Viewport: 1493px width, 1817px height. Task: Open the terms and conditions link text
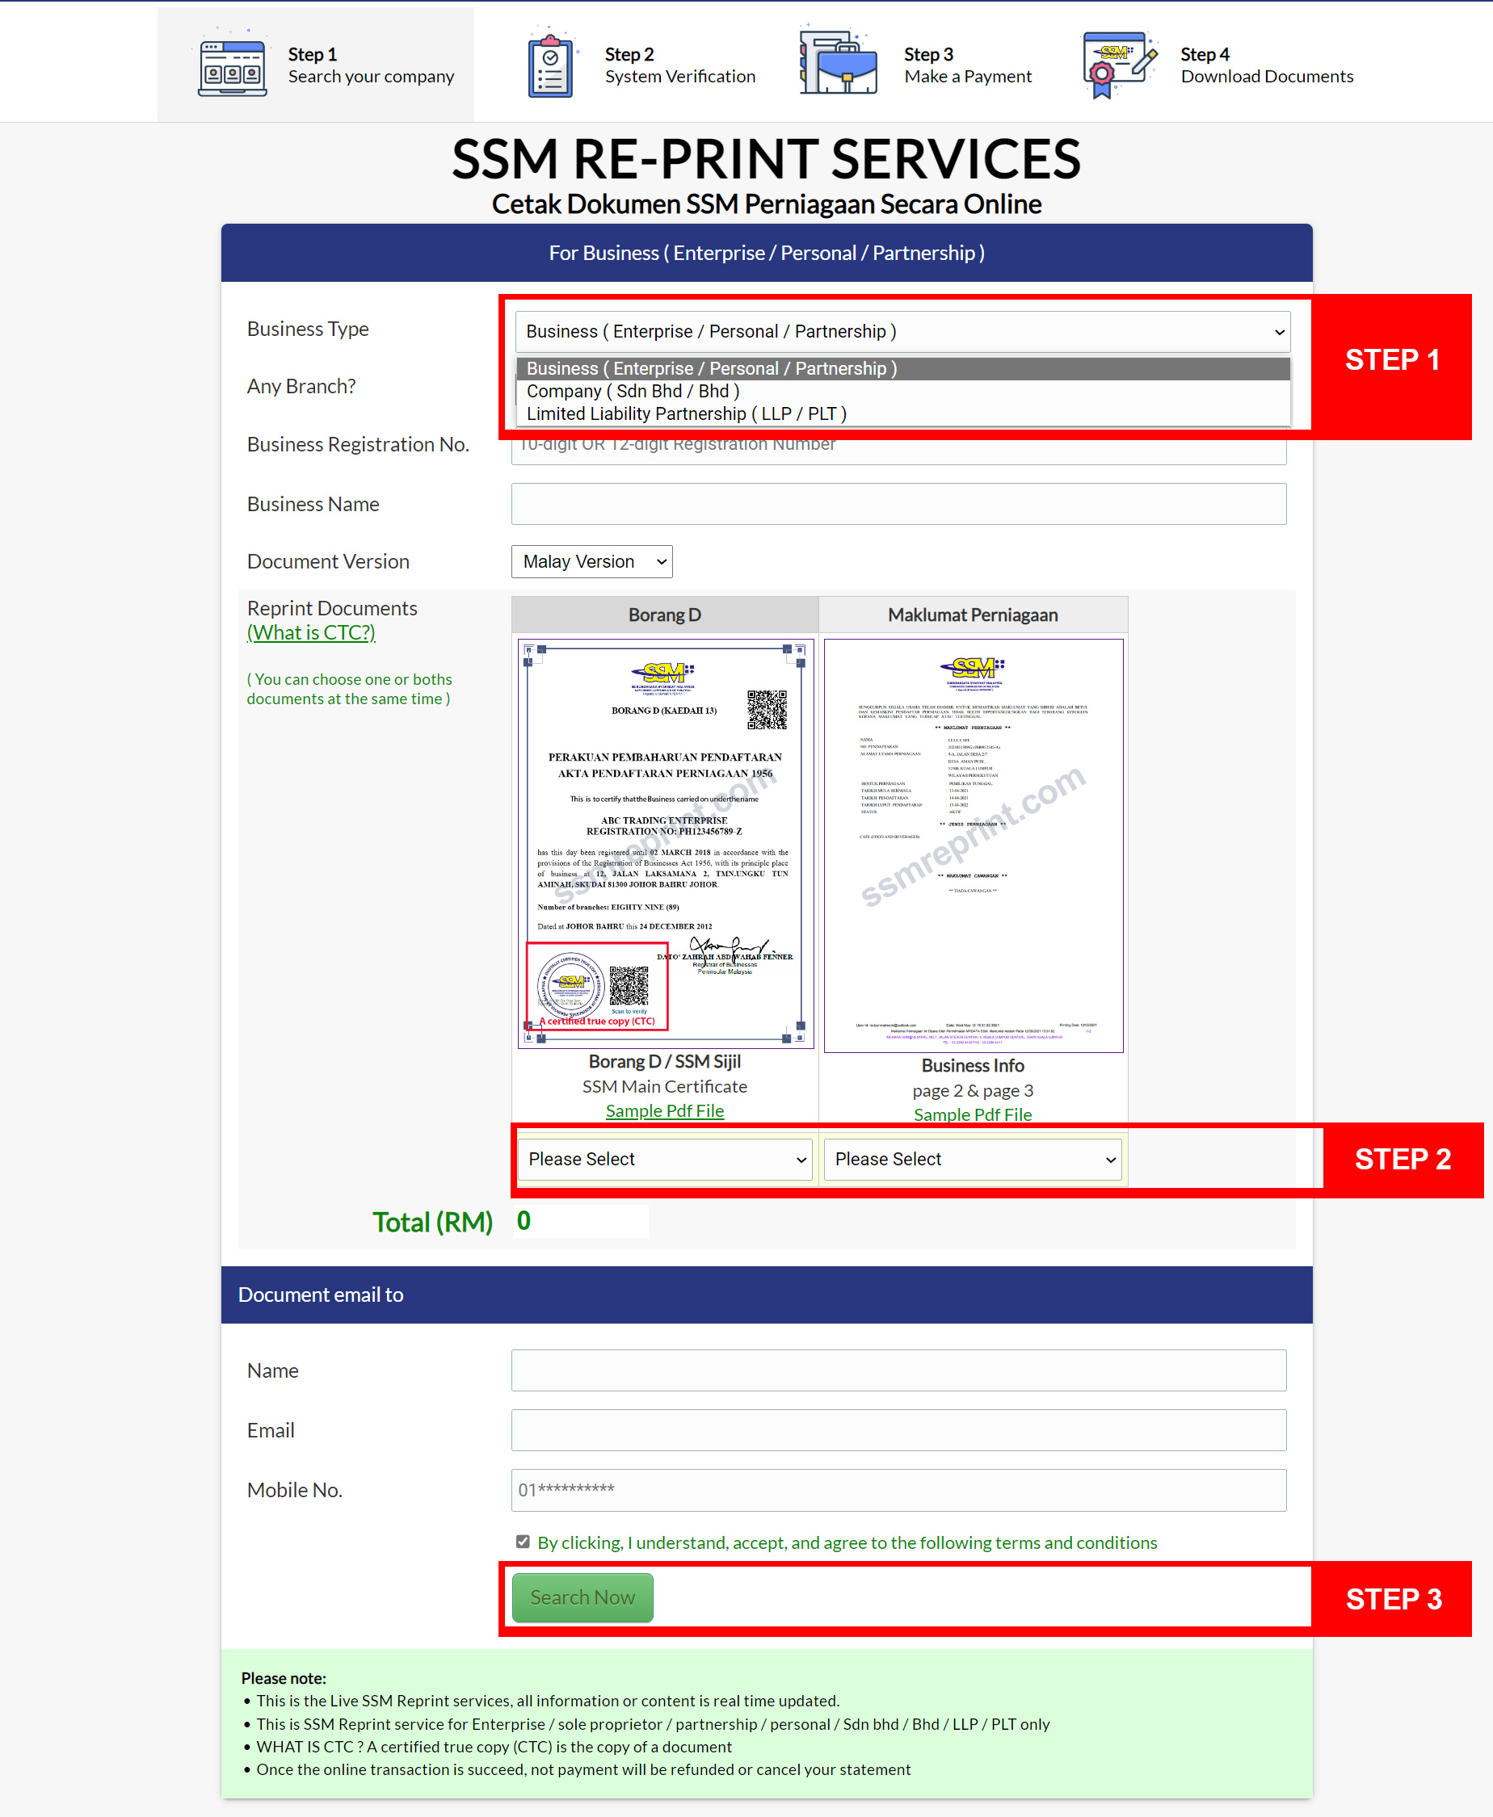point(847,1542)
